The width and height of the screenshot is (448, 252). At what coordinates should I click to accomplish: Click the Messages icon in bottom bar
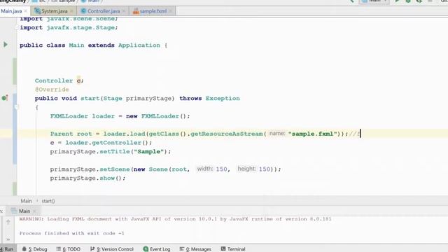[x=182, y=249]
